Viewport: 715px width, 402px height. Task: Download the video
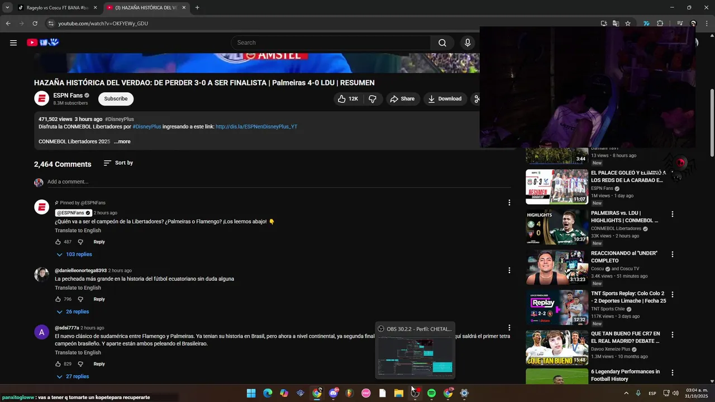(x=445, y=99)
